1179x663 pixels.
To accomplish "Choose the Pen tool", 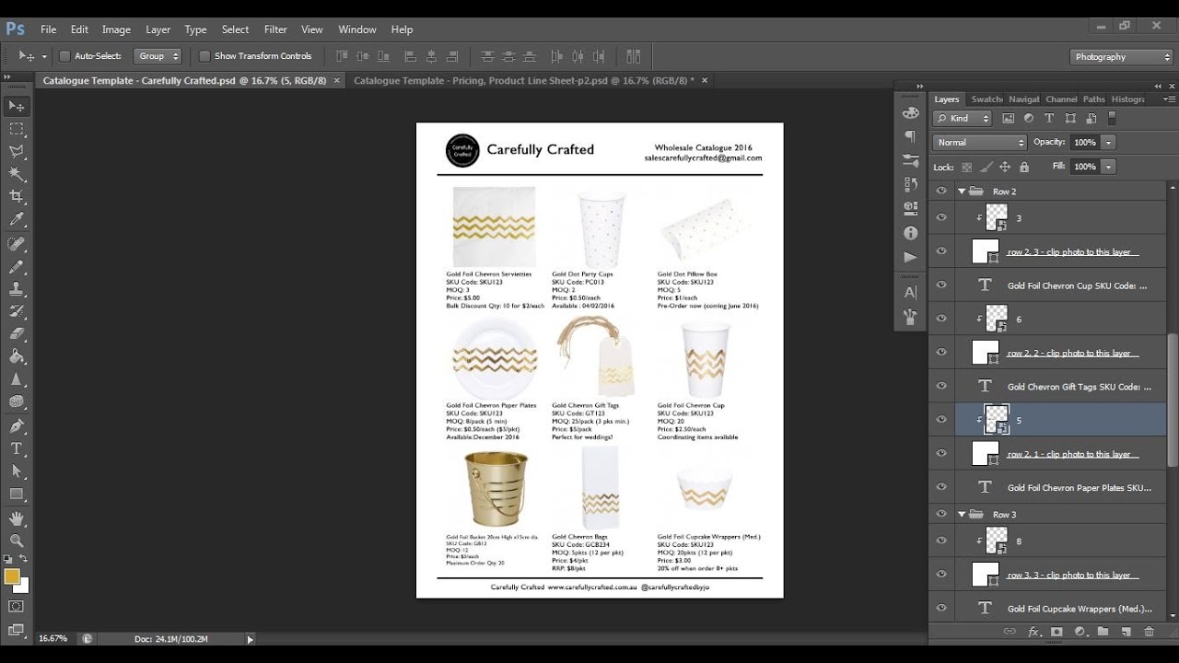I will click(x=17, y=426).
